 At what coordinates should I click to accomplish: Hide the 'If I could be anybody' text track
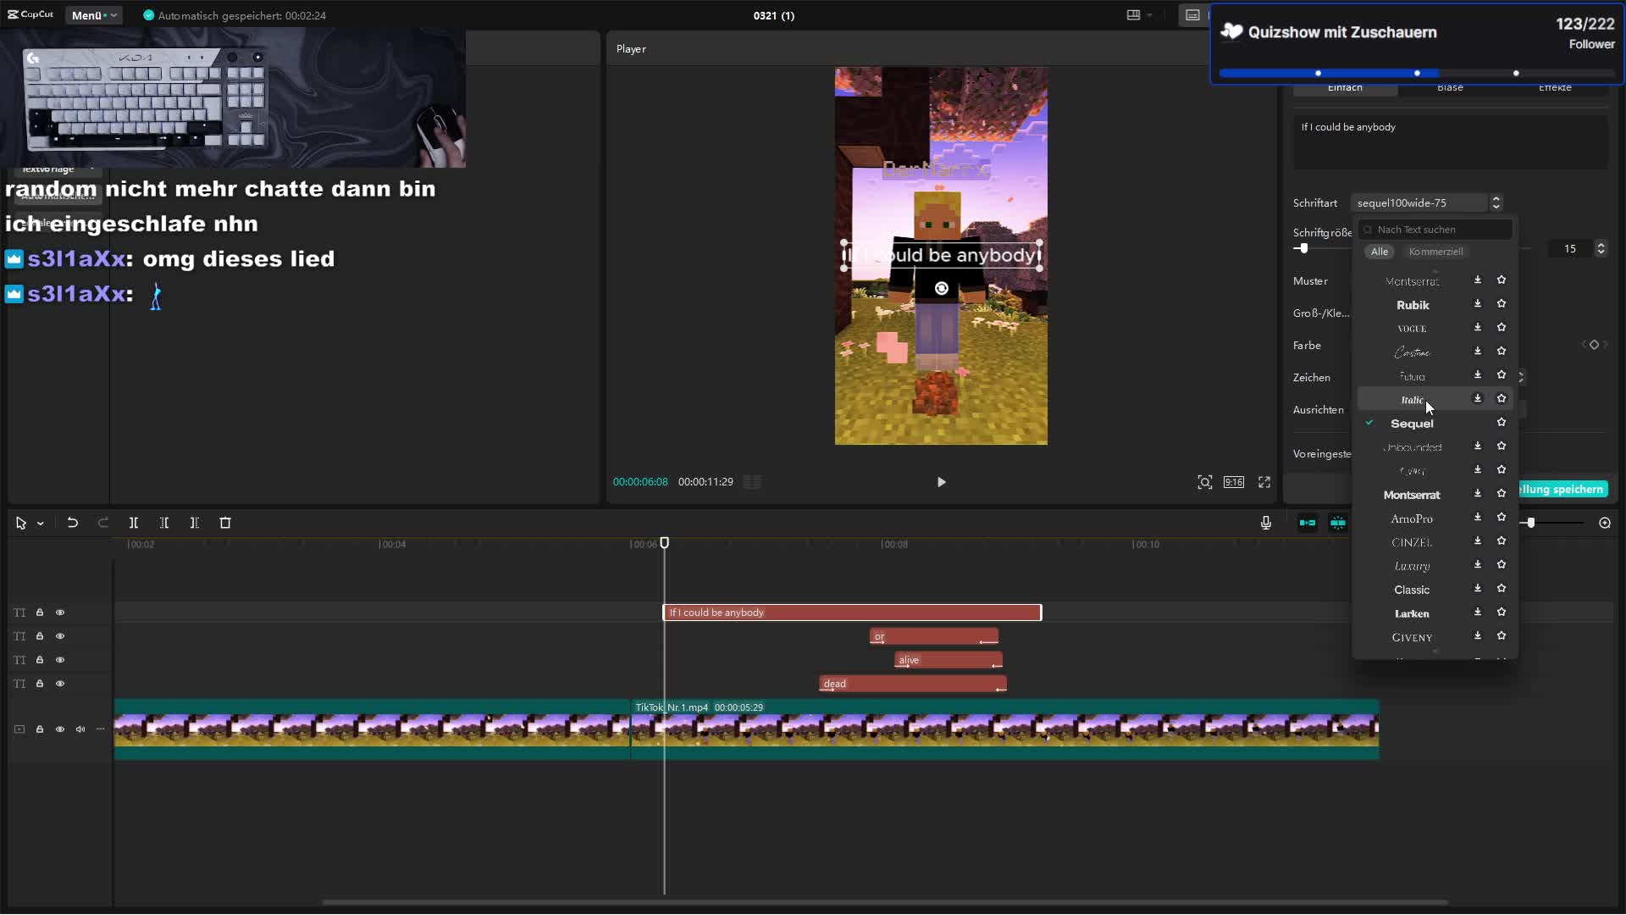(x=60, y=613)
